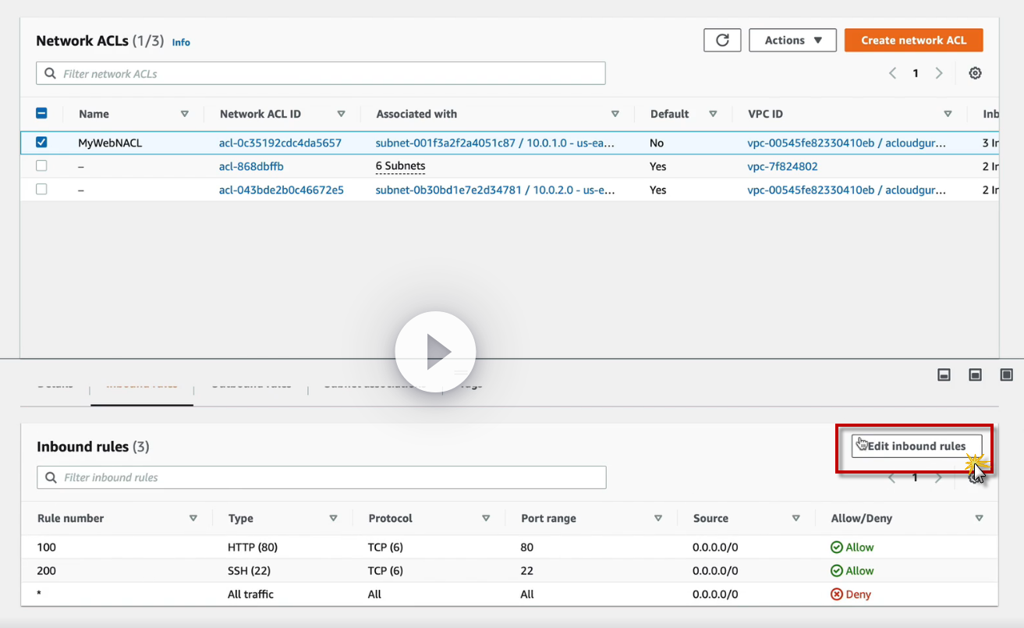Open the acl-0c35192cdc4da5657 link
Screen dimensions: 1024x628
[280, 143]
